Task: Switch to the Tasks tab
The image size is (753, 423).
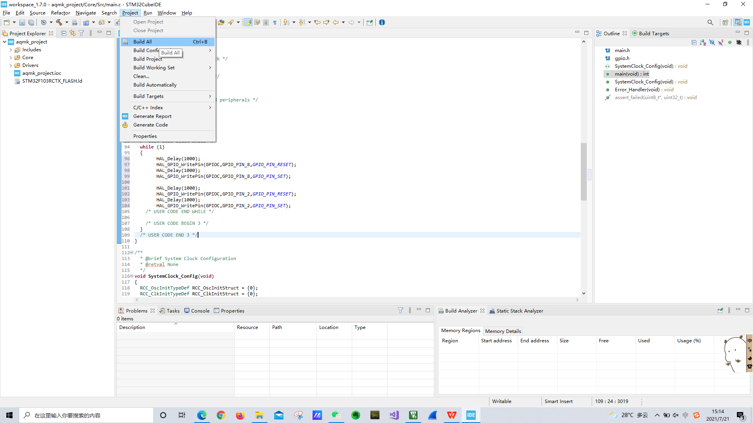Action: [169, 311]
